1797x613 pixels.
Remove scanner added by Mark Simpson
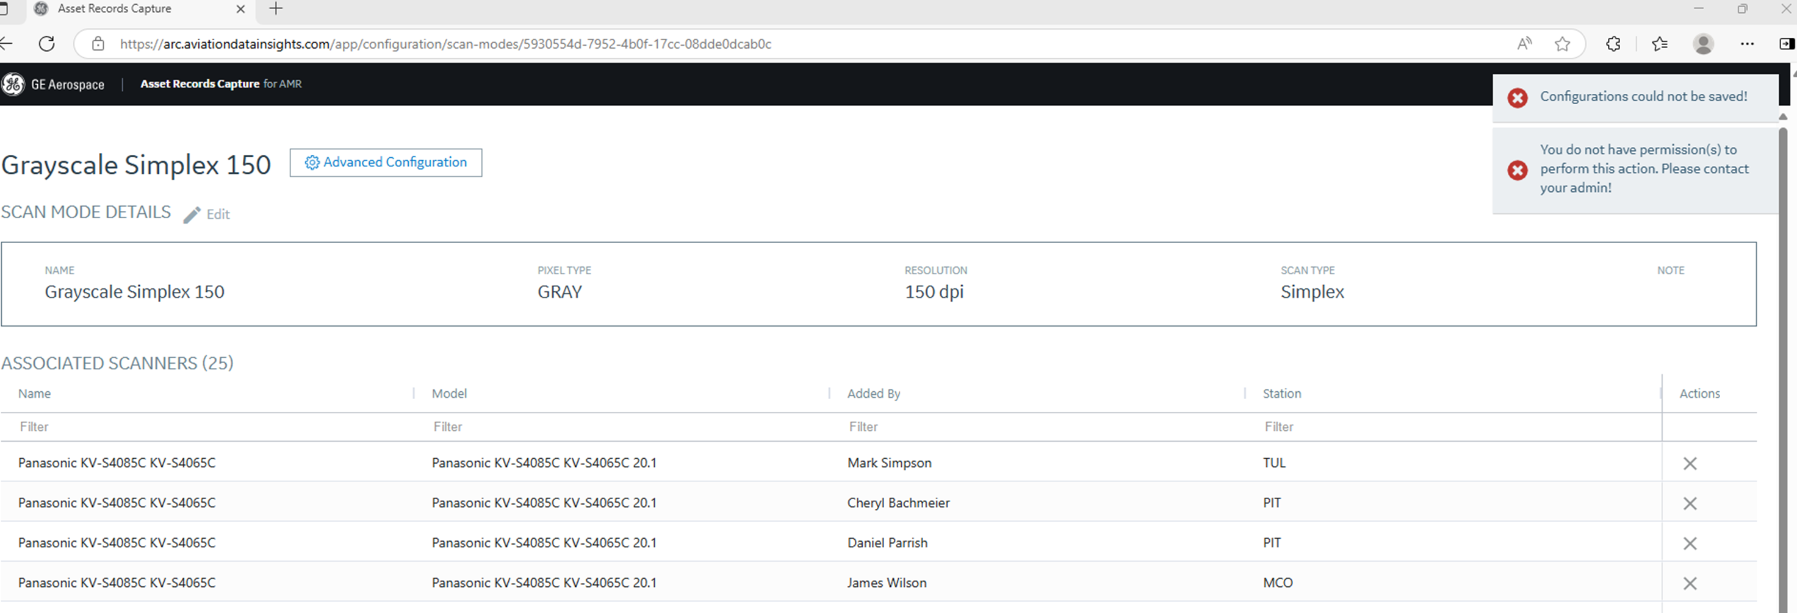[x=1690, y=463]
